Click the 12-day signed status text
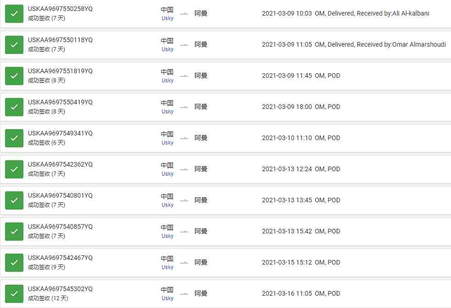 tap(48, 298)
